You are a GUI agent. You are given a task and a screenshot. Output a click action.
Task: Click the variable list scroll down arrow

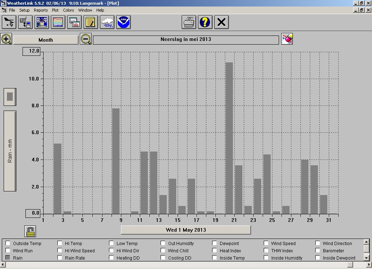(366, 258)
